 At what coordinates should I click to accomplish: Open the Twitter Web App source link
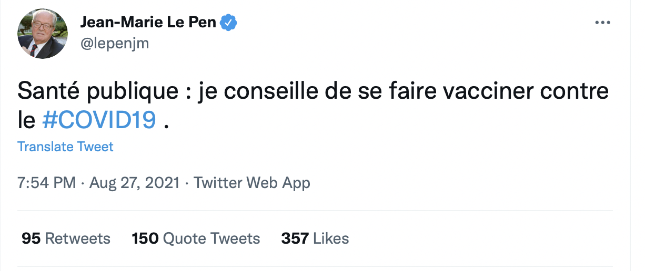point(252,183)
